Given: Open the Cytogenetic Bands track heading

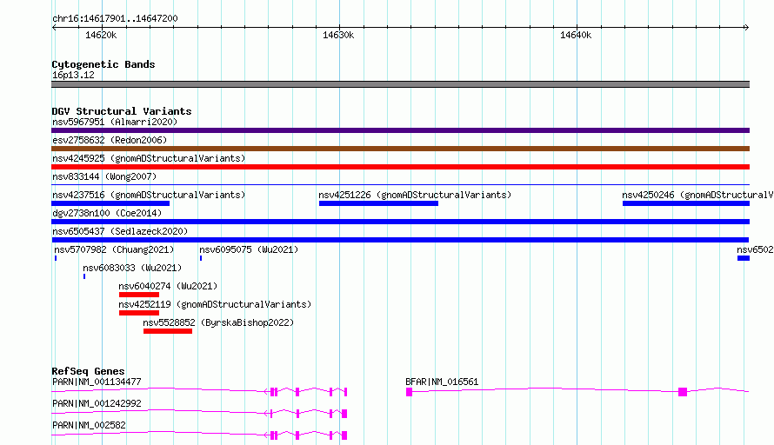Looking at the screenshot, I should pyautogui.click(x=103, y=64).
